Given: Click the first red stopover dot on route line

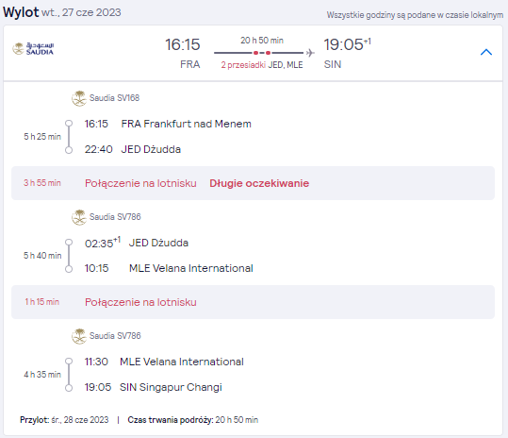Looking at the screenshot, I should pyautogui.click(x=255, y=53).
